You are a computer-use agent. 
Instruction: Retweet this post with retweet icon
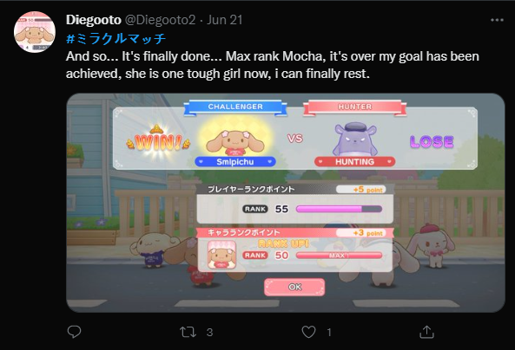188,332
